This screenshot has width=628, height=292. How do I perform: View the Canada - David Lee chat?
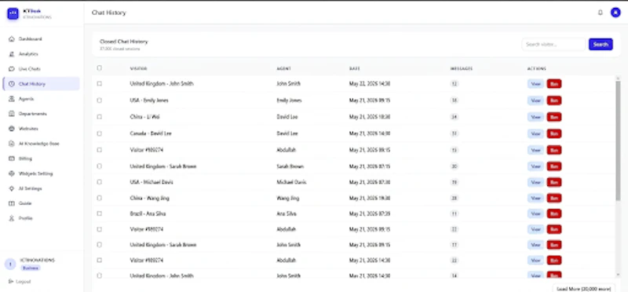click(535, 133)
